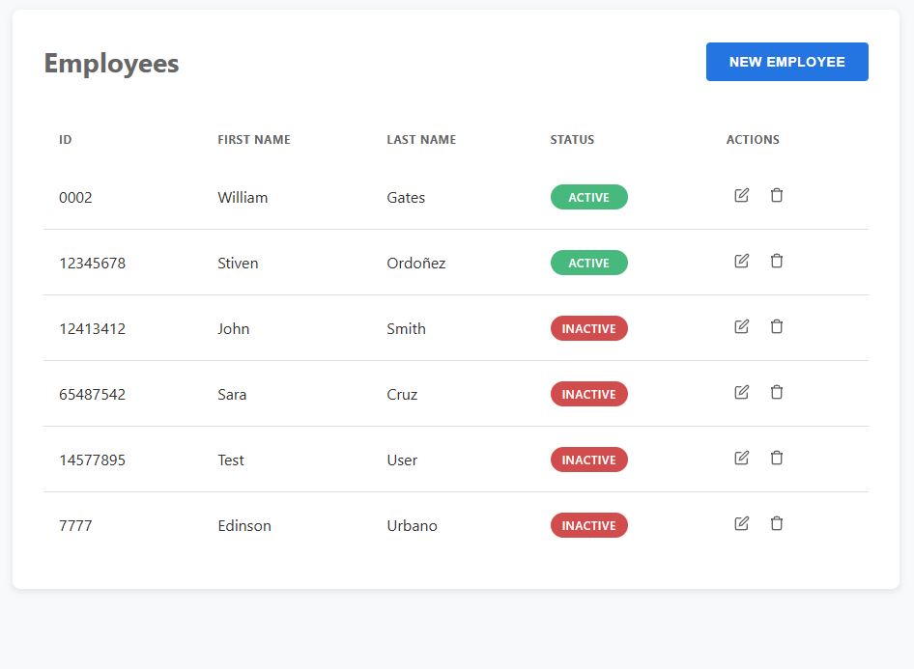Image resolution: width=914 pixels, height=669 pixels.
Task: Delete the Sara Cruz record
Action: click(x=776, y=393)
